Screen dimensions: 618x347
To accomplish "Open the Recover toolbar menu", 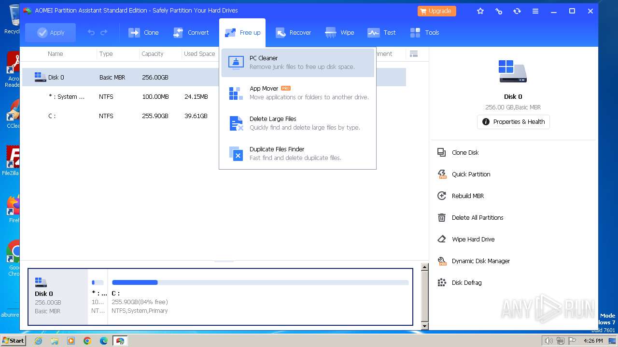I will [x=293, y=32].
